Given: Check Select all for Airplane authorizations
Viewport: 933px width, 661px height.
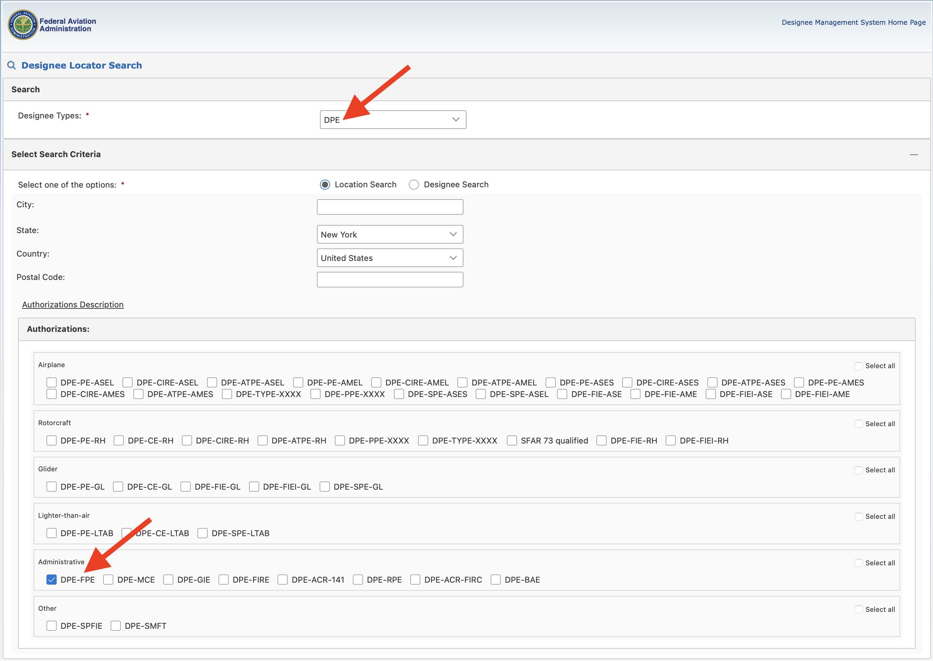Looking at the screenshot, I should point(859,366).
